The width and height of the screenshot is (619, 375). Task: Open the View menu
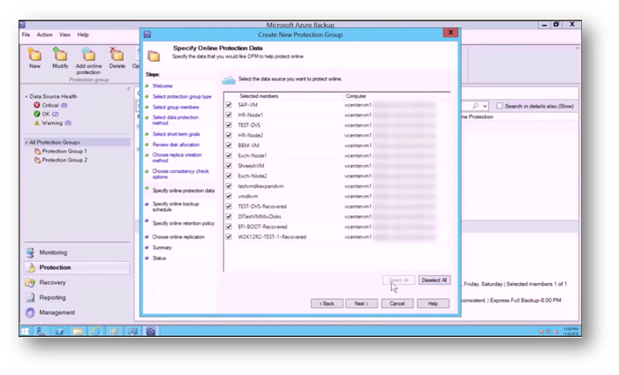(64, 34)
